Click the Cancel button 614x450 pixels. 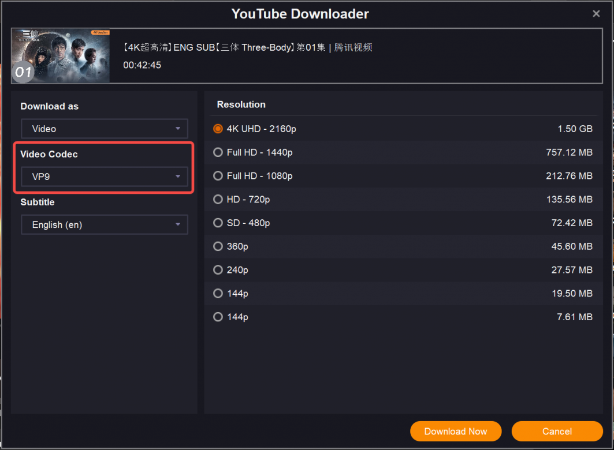point(557,431)
